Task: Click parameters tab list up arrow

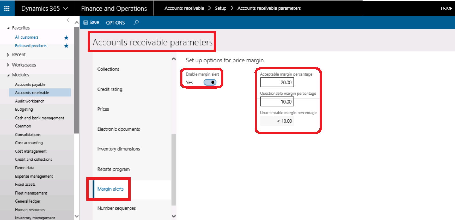Action: 174,59
